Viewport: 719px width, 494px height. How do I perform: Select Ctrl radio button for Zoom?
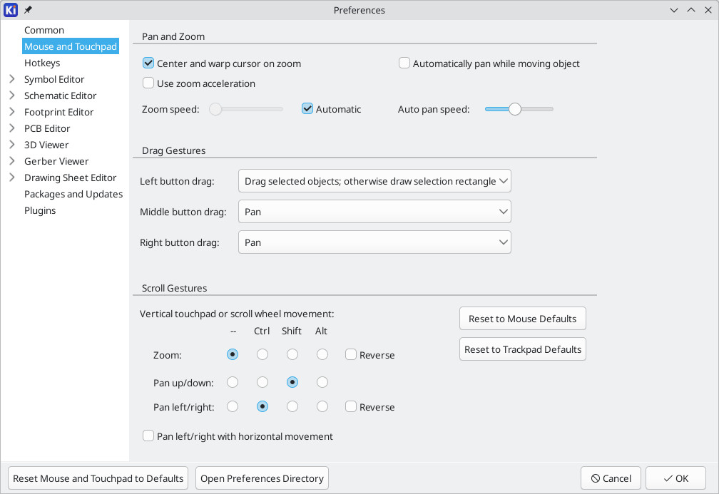pos(262,355)
